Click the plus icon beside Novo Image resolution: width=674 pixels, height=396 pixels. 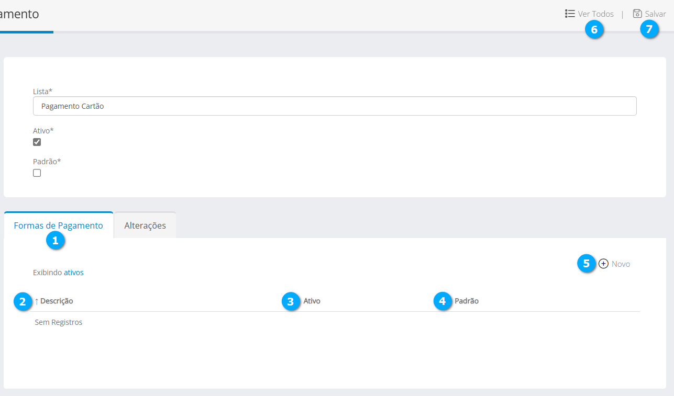603,264
